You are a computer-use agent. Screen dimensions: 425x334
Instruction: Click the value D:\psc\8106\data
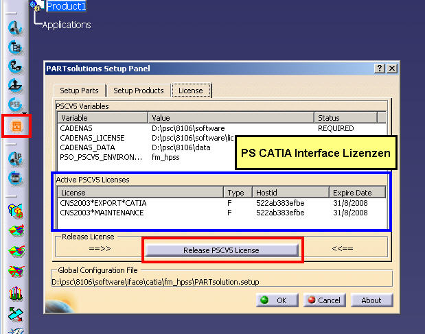pyautogui.click(x=181, y=147)
